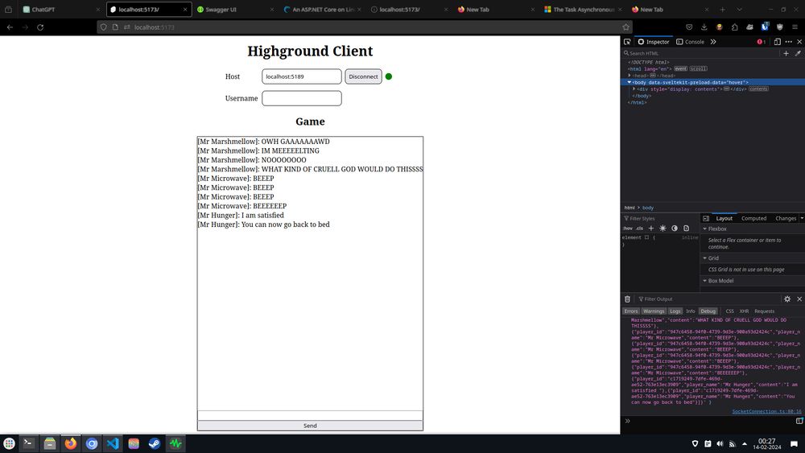This screenshot has width=805, height=453.
Task: Collapse the Grid section
Action: (x=705, y=258)
